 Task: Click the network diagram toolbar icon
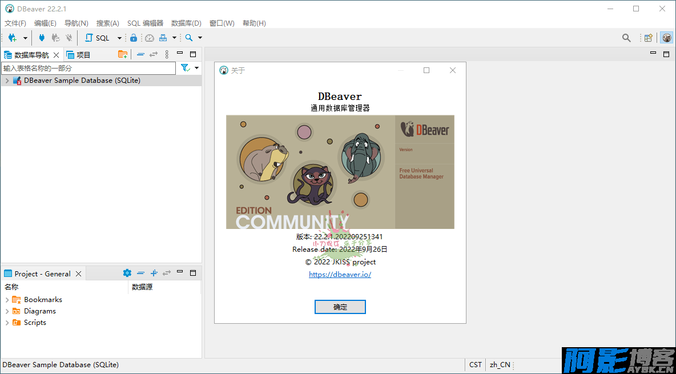click(163, 38)
